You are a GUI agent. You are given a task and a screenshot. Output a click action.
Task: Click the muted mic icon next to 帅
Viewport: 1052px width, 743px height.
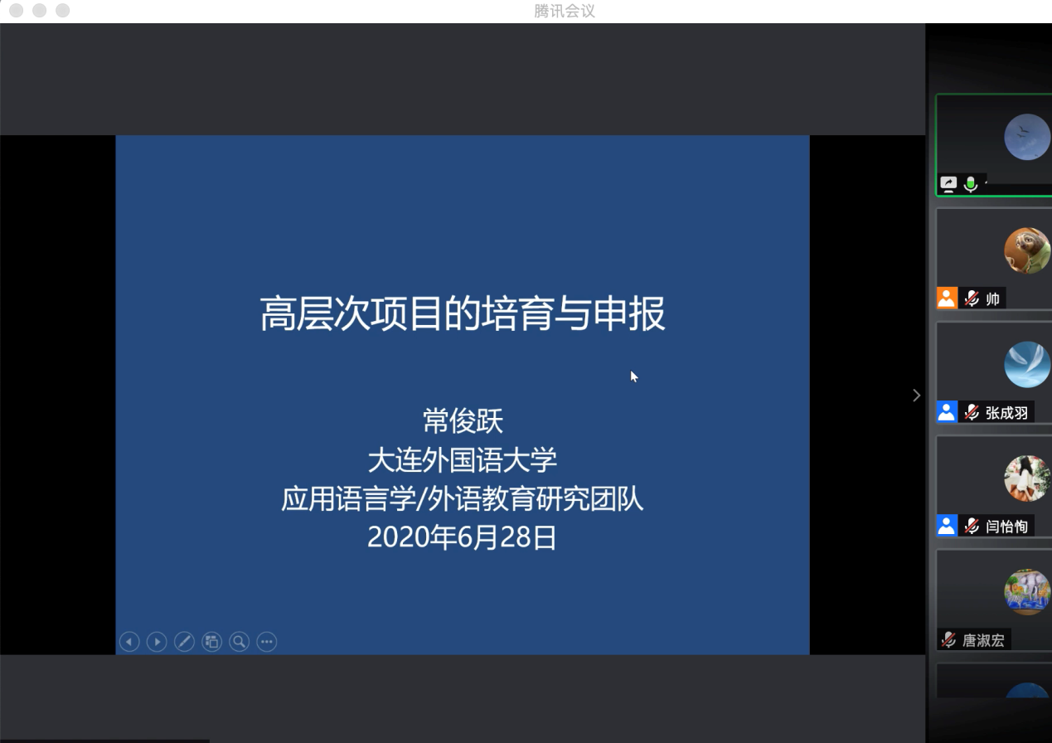(972, 299)
